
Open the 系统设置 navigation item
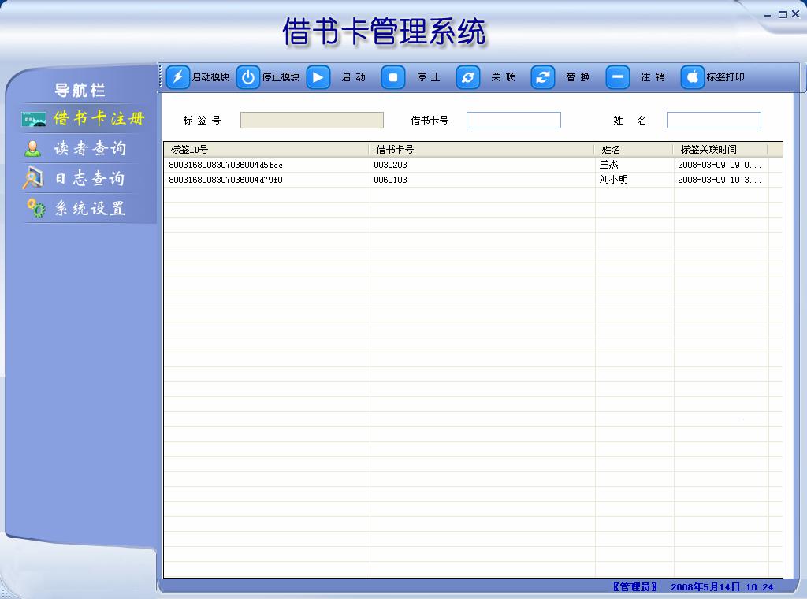click(x=90, y=208)
